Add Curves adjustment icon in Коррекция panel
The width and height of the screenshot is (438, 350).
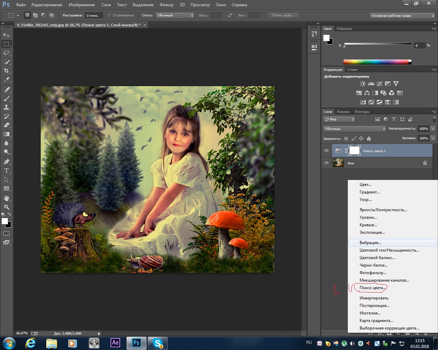click(x=379, y=83)
